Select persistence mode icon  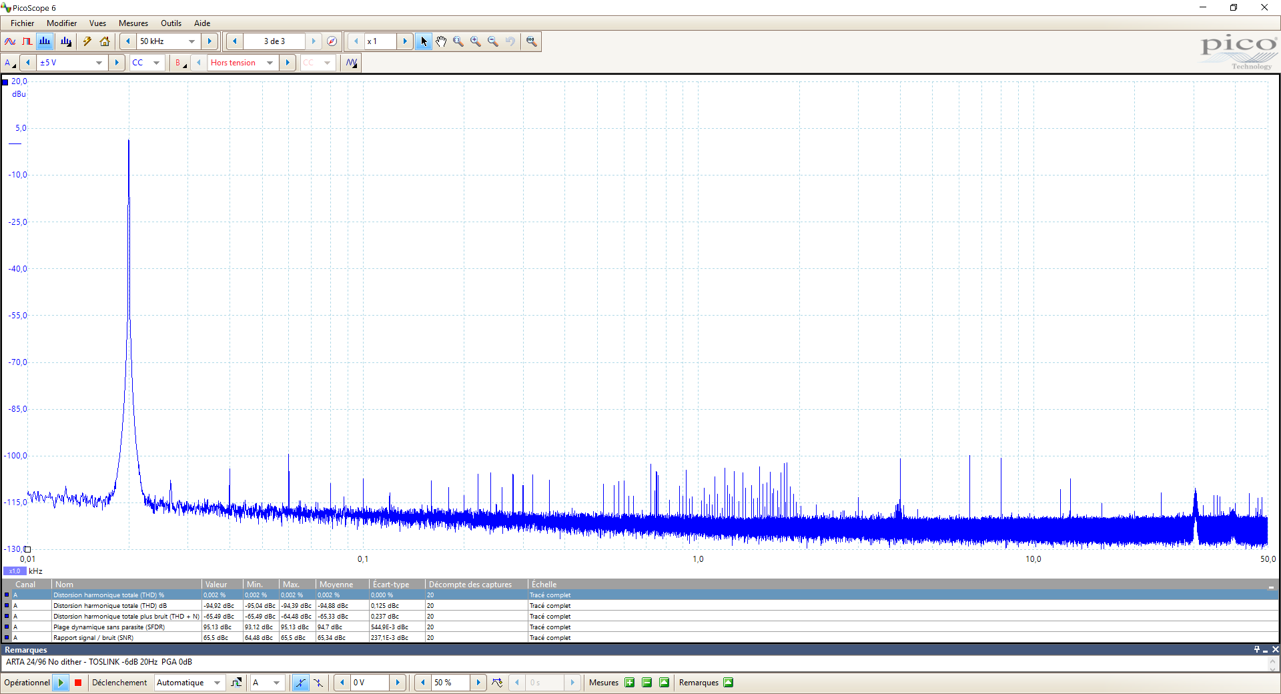click(x=27, y=41)
